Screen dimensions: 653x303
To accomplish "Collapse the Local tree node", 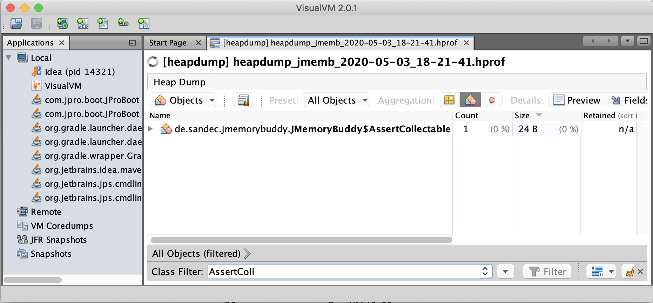I will click(9, 58).
